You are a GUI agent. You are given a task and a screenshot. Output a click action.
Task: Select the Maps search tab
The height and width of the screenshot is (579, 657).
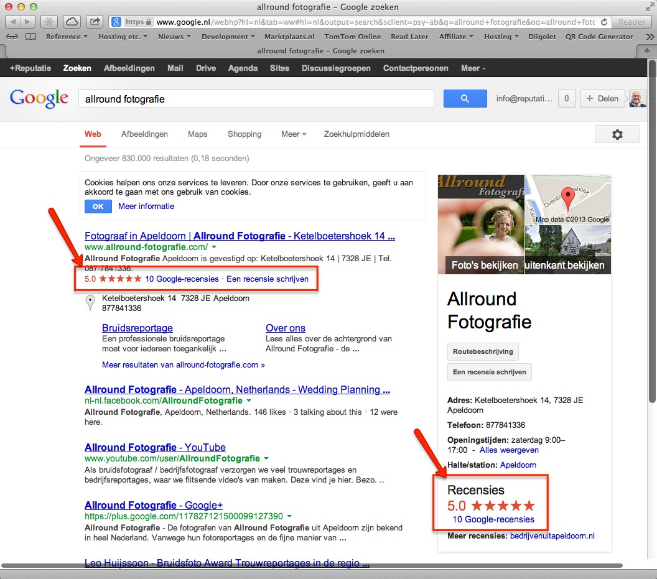[x=197, y=134]
